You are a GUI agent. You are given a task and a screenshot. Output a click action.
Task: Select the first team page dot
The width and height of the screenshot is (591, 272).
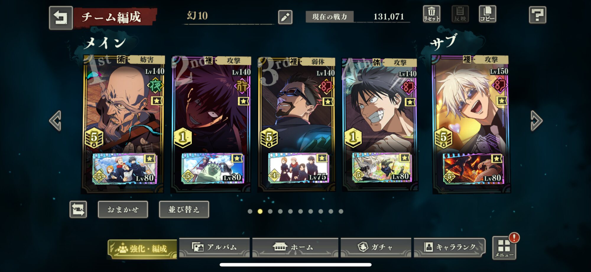(x=250, y=211)
